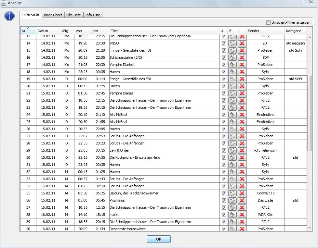The image size is (318, 248).
Task: Uncheck active box for timer 15
Action: tap(224, 50)
